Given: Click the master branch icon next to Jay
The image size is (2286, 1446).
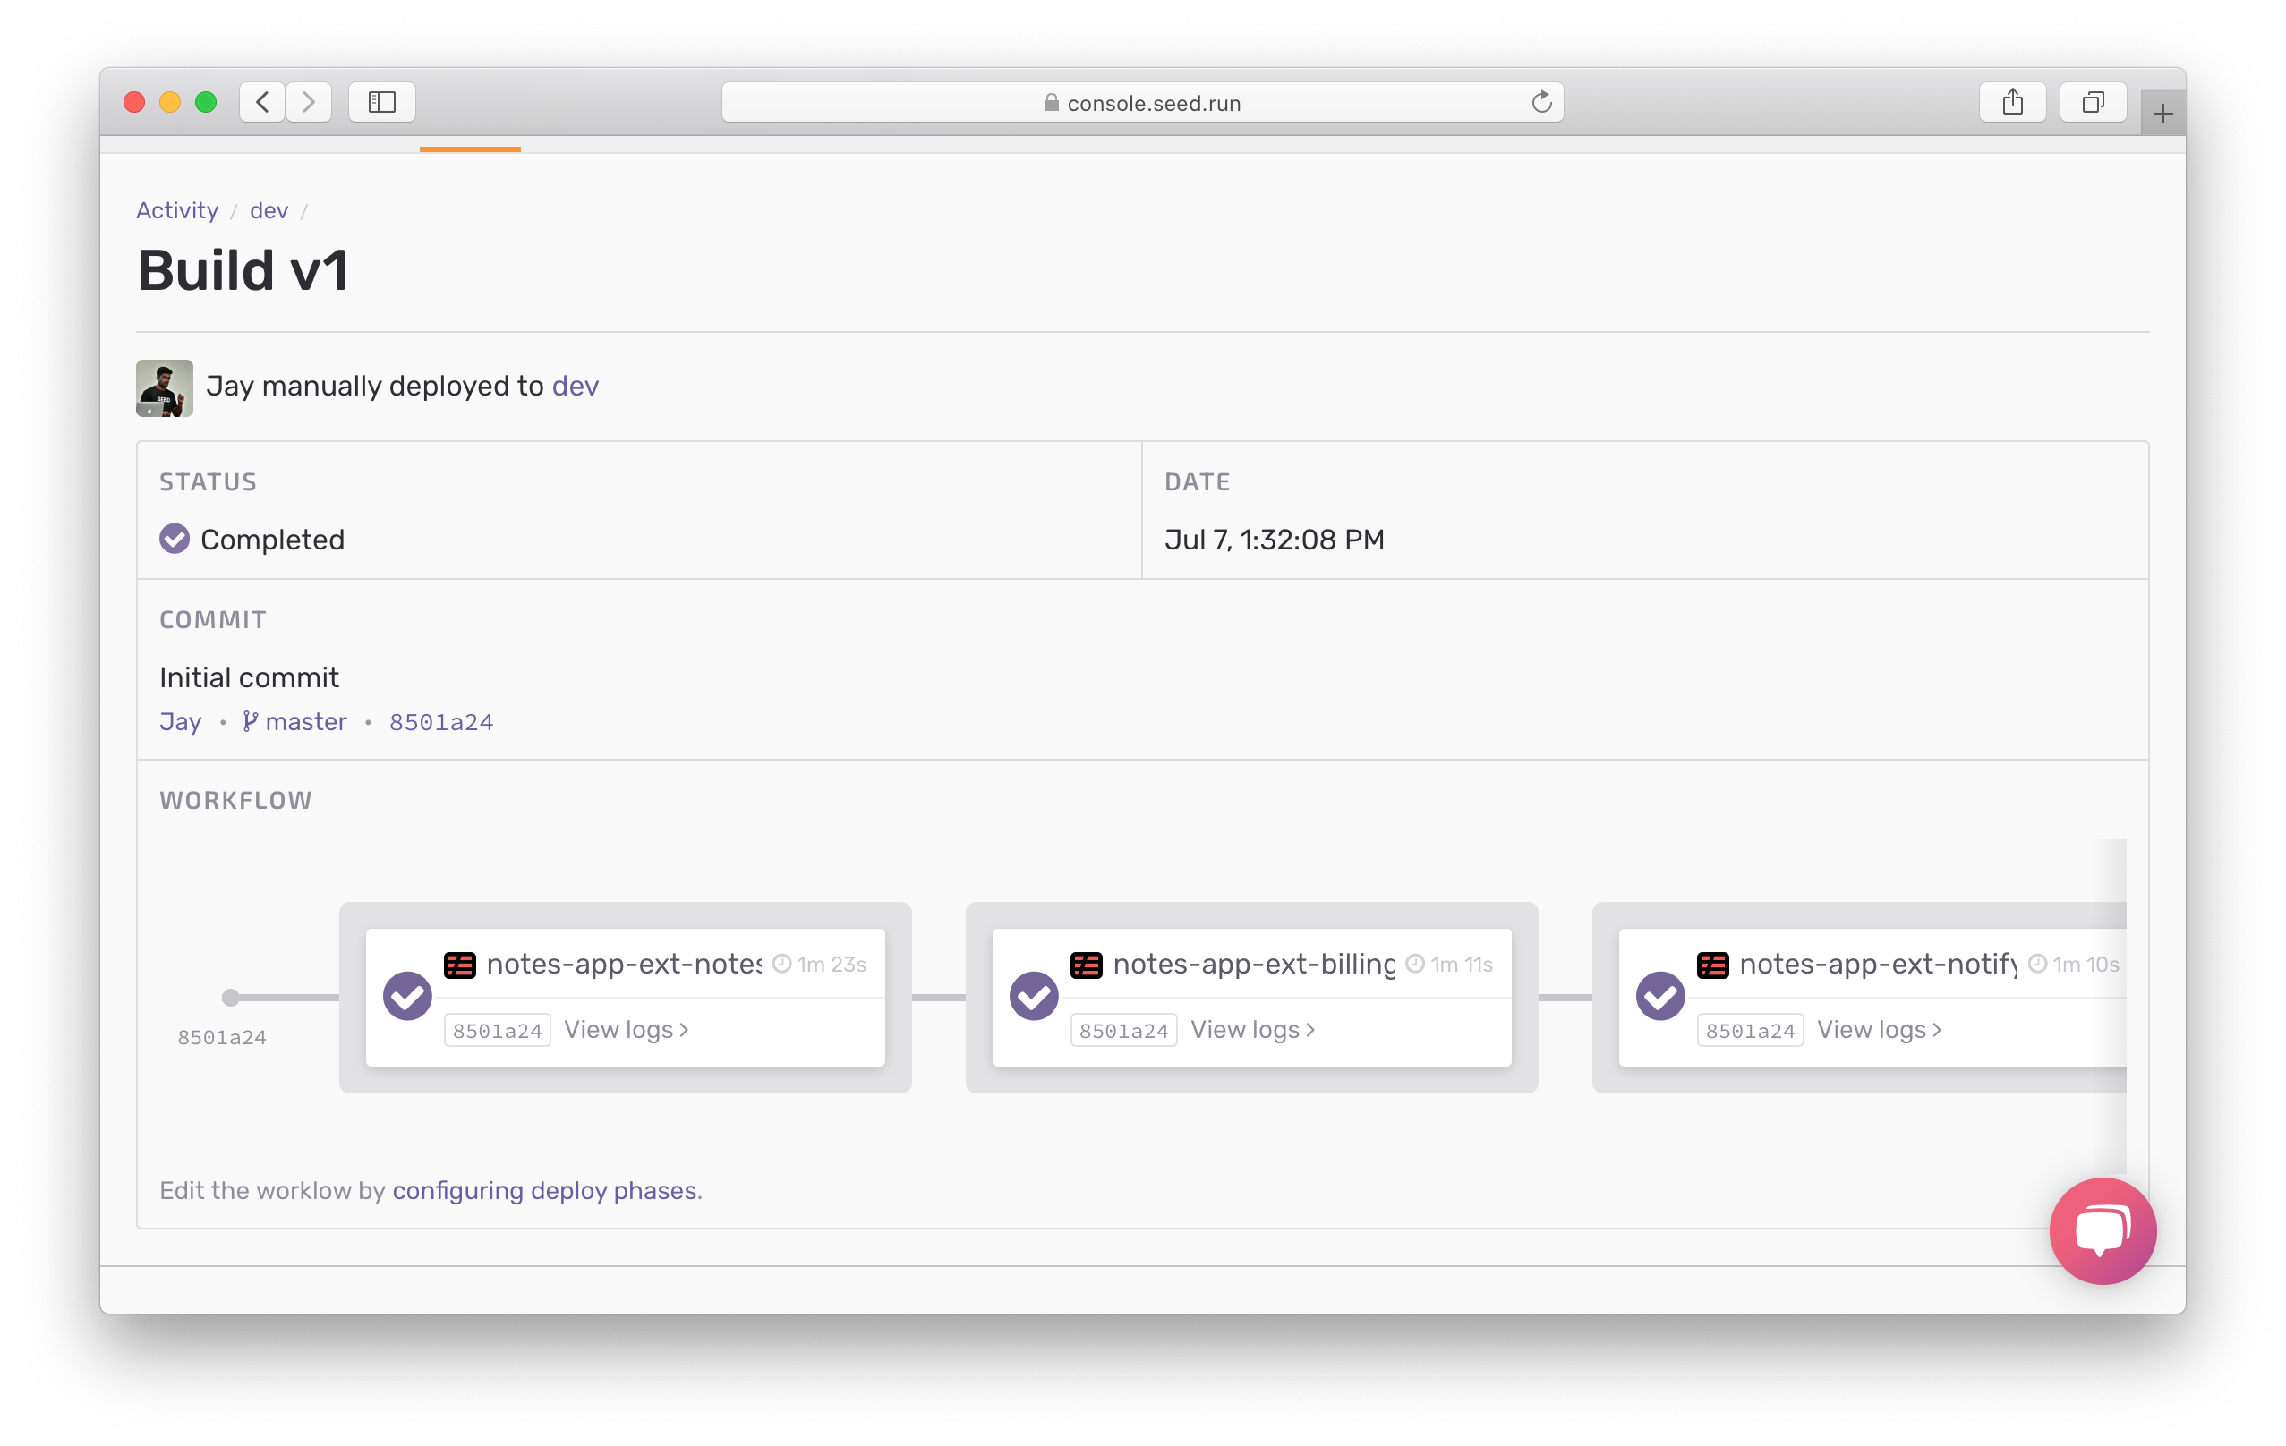Looking at the screenshot, I should 250,721.
